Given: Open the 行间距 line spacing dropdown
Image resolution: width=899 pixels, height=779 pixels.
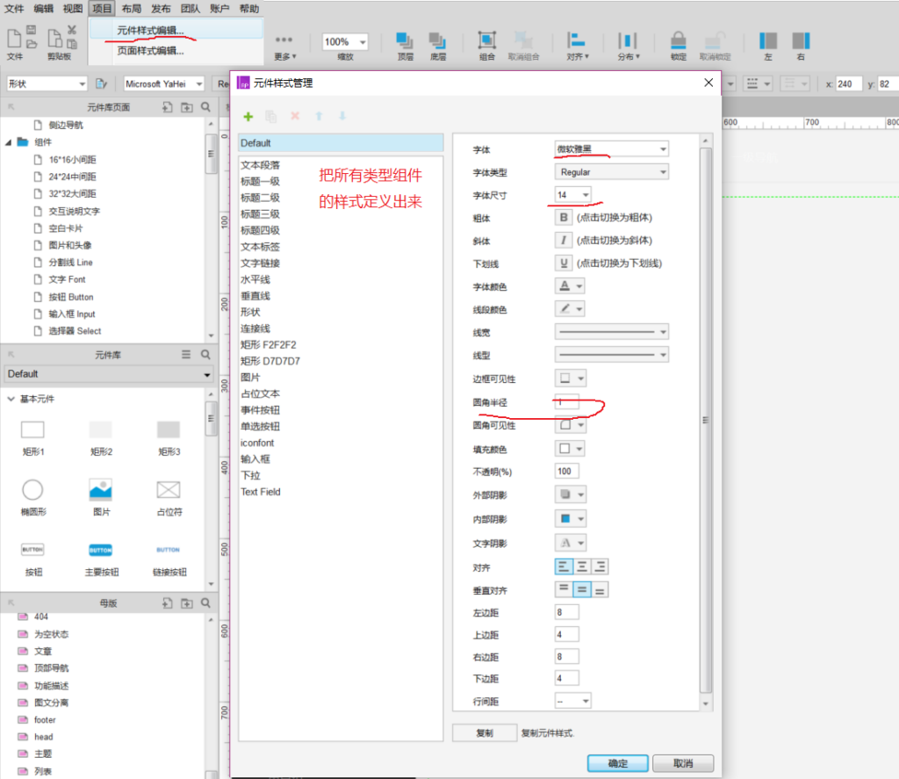Looking at the screenshot, I should tap(572, 701).
